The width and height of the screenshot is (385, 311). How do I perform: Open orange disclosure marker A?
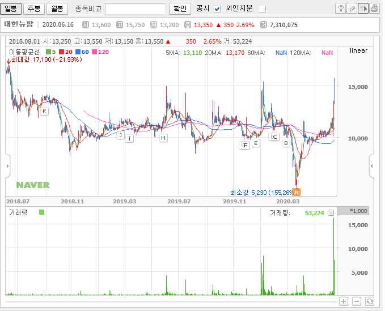297,192
